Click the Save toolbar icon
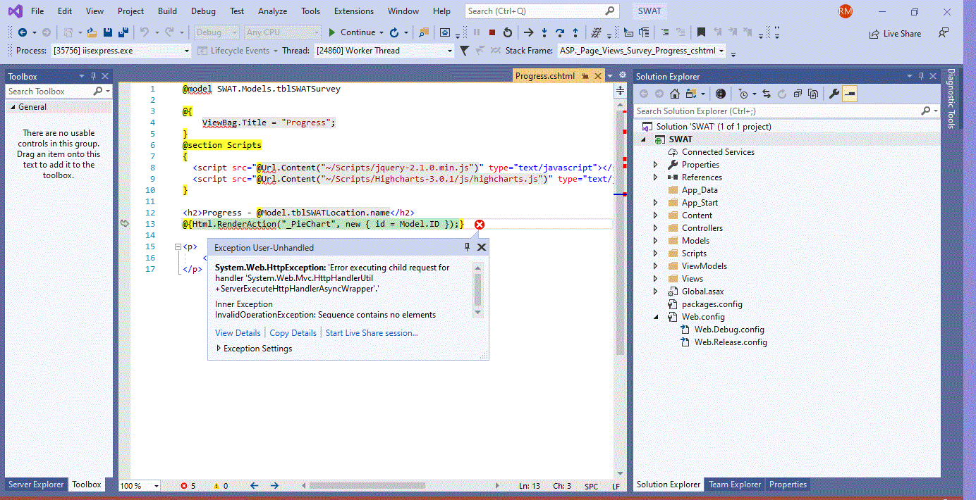The image size is (976, 500). pos(107,32)
